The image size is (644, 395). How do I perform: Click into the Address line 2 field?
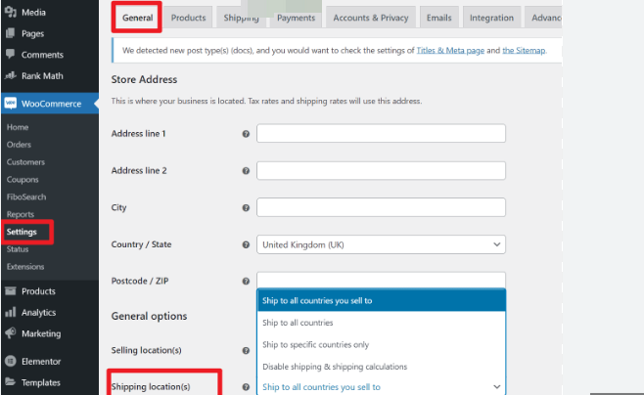pos(381,171)
